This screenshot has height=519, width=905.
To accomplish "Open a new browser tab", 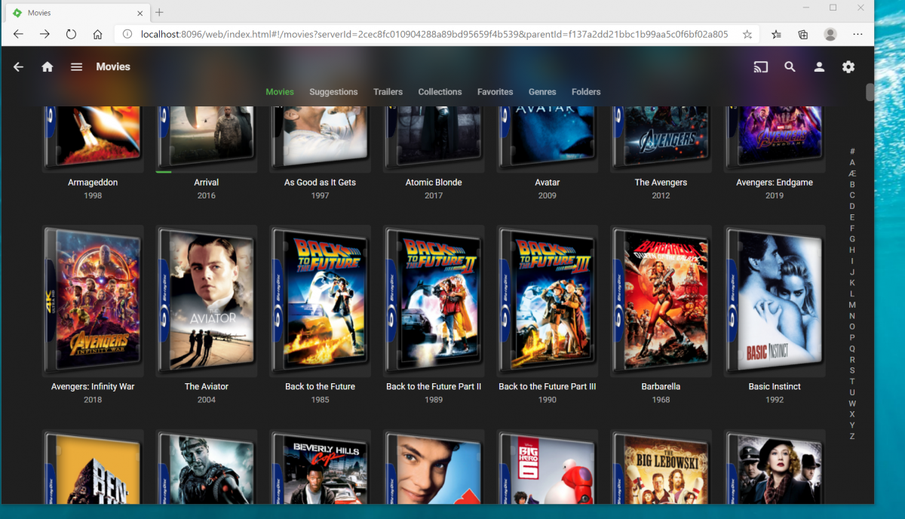I will click(x=159, y=12).
